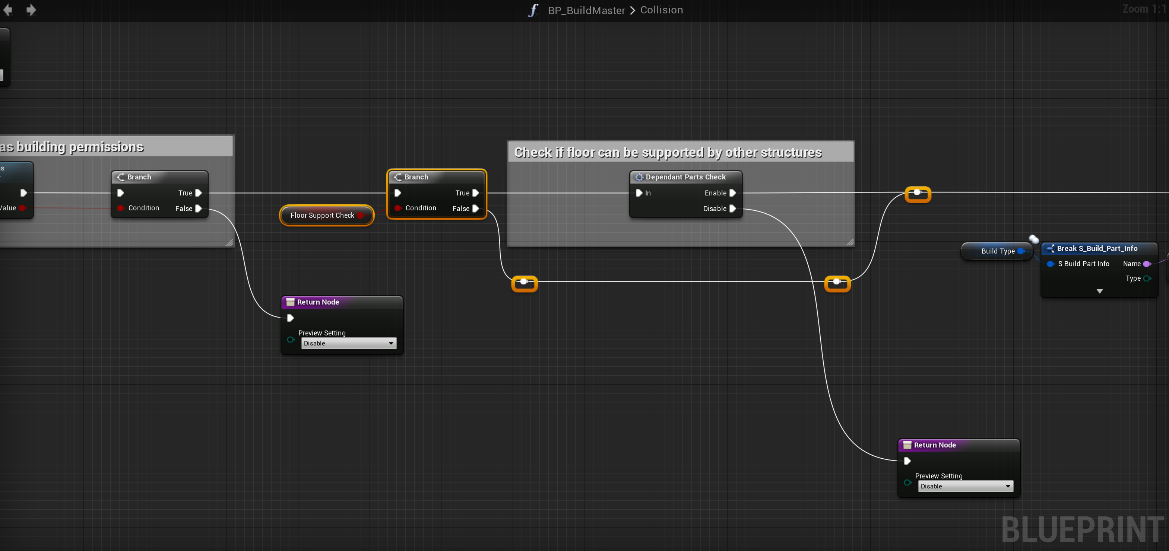Click the right Return Node header icon
The width and height of the screenshot is (1169, 551).
pos(907,445)
